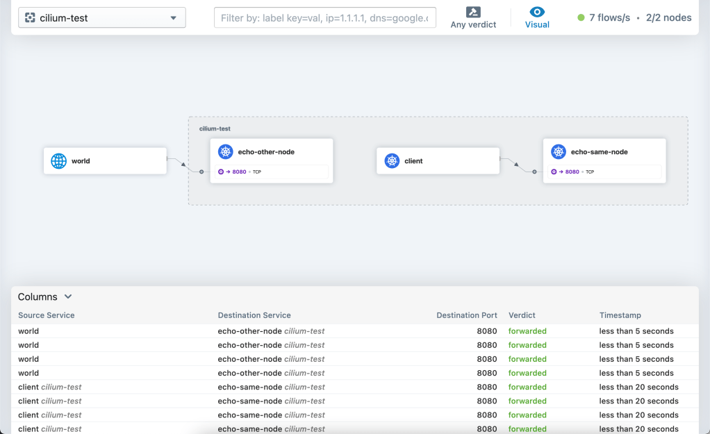Click the 8080 port icon on echo-other-node
Screen dimensions: 710x434
pos(222,172)
